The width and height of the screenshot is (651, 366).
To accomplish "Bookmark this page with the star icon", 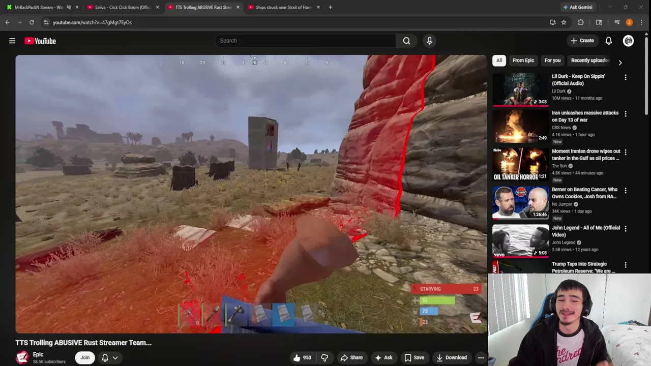I will pyautogui.click(x=564, y=22).
